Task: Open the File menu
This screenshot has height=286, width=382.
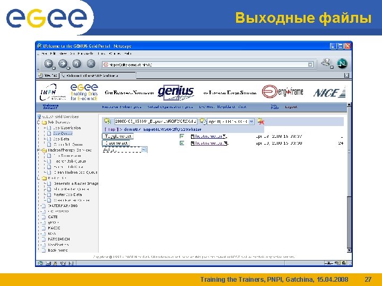Action: coord(45,53)
